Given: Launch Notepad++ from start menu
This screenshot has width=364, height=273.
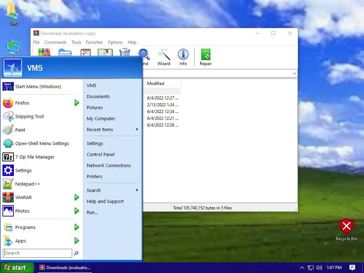Looking at the screenshot, I should (x=27, y=184).
